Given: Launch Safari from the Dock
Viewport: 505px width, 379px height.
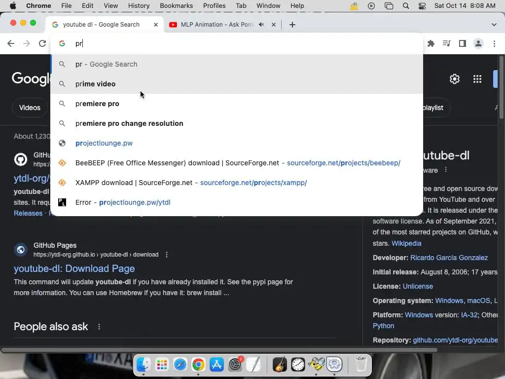Looking at the screenshot, I should click(x=180, y=365).
